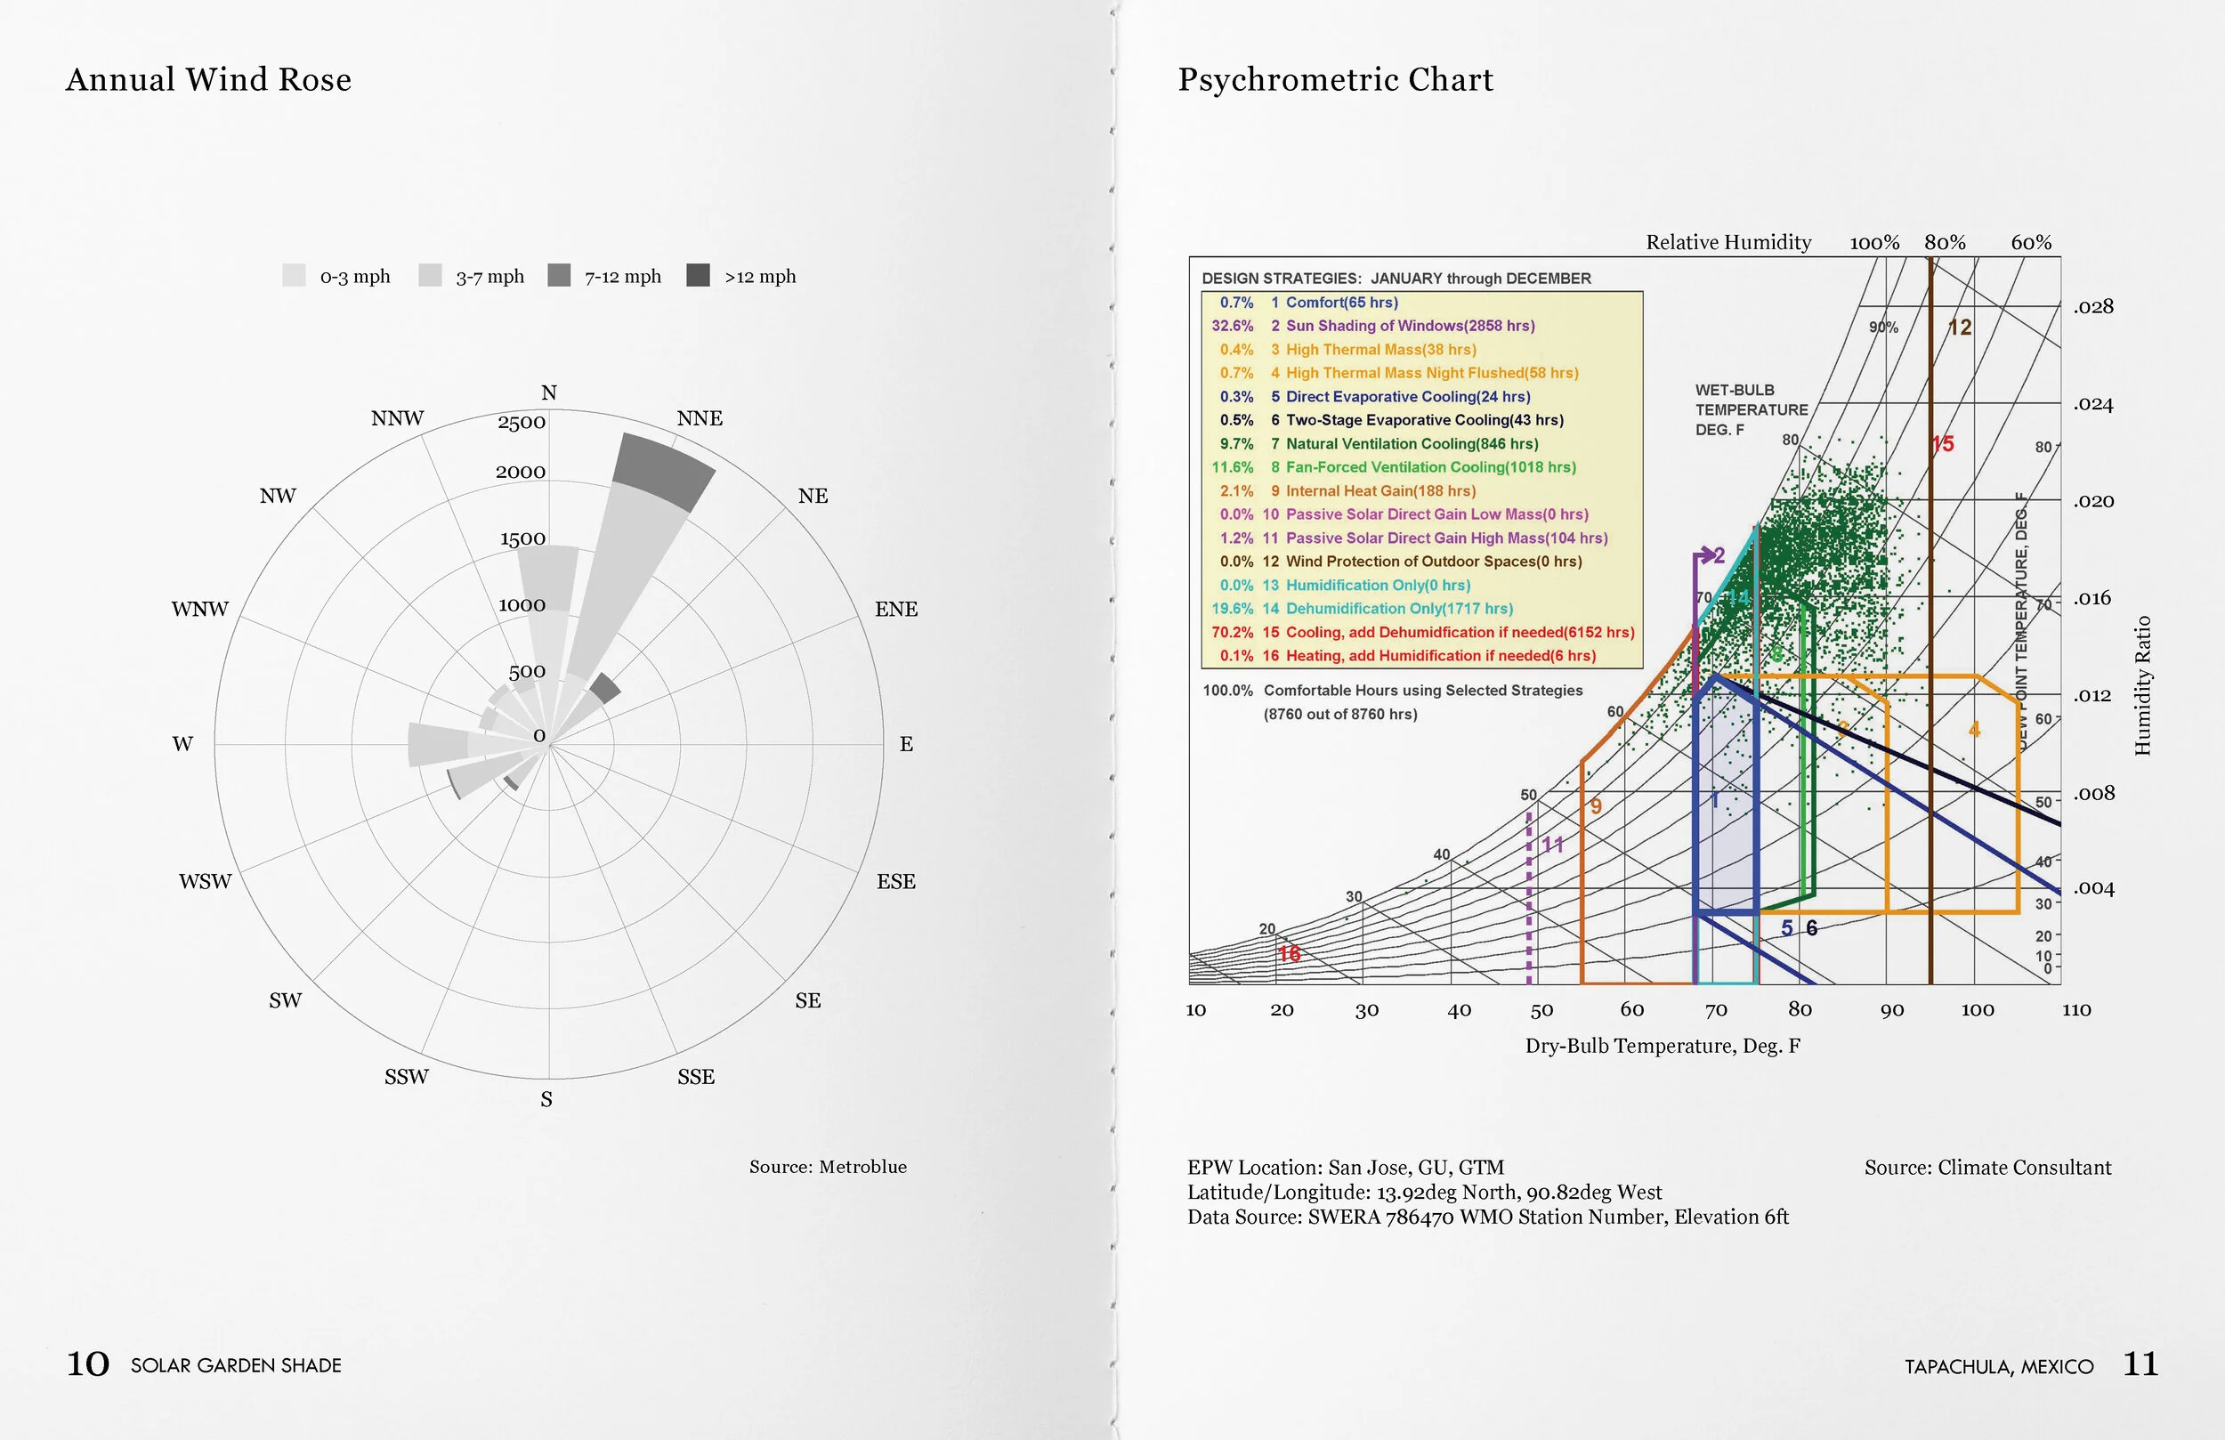2225x1440 pixels.
Task: Click the brown number 12 zone label
Action: pos(1960,328)
